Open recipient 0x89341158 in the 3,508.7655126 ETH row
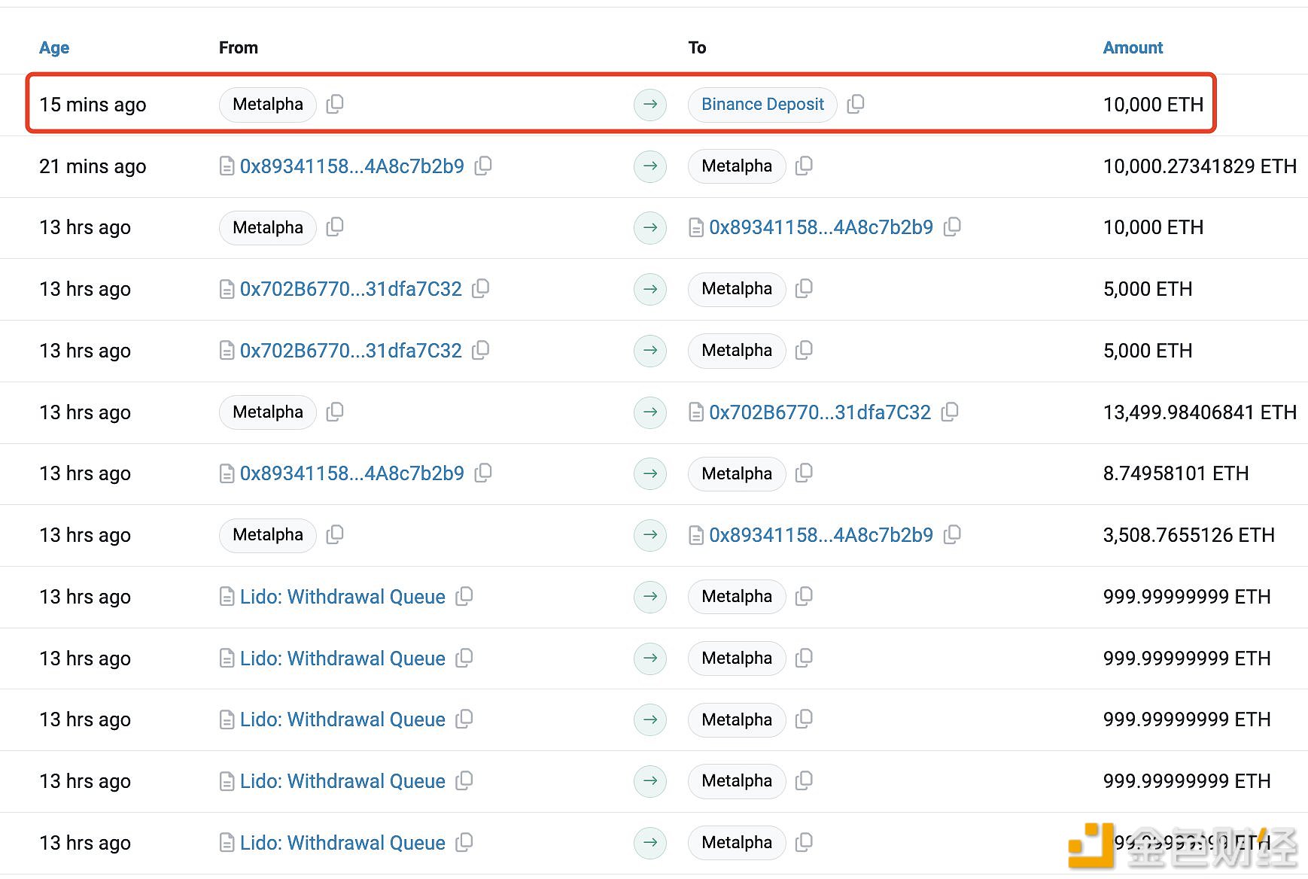 [821, 535]
